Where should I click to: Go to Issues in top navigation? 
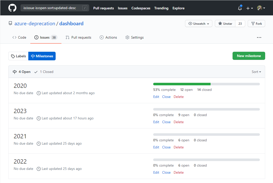123,8
